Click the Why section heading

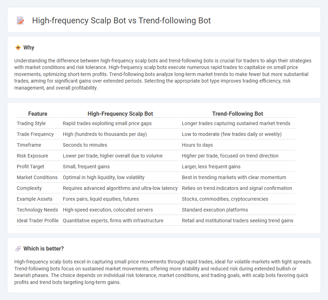click(x=29, y=48)
